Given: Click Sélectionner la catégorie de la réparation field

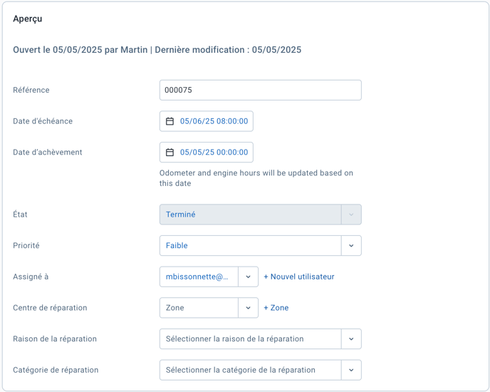Looking at the screenshot, I should 250,370.
